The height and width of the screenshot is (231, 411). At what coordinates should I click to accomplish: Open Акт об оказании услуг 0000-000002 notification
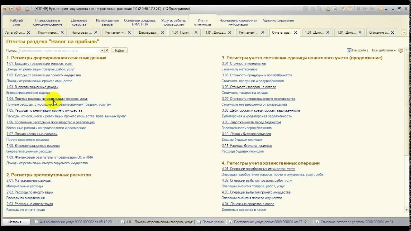pyautogui.click(x=74, y=222)
